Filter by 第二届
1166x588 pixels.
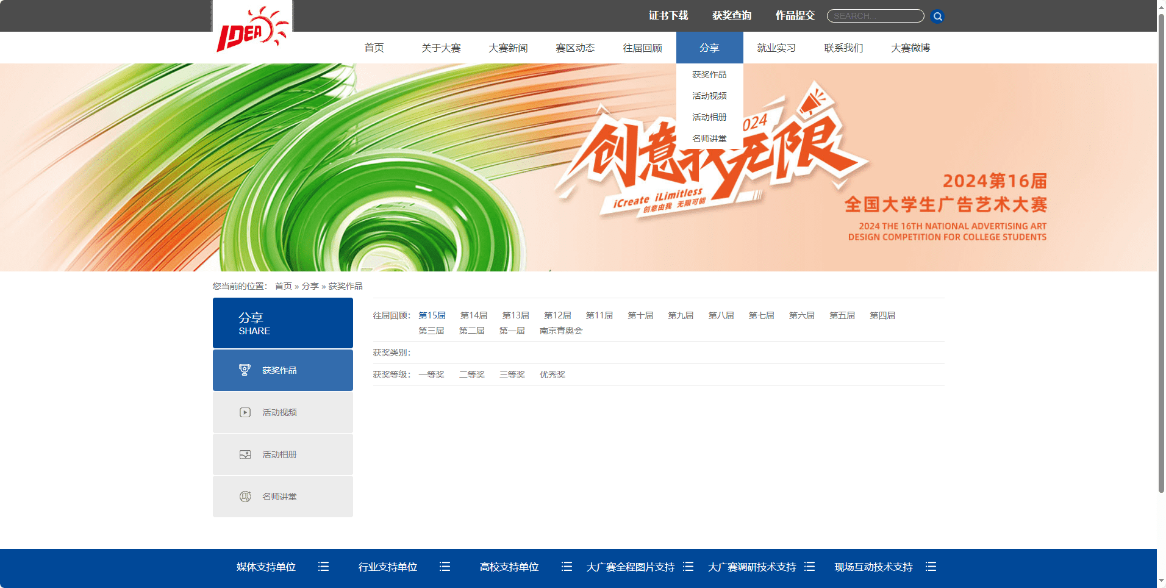point(472,331)
